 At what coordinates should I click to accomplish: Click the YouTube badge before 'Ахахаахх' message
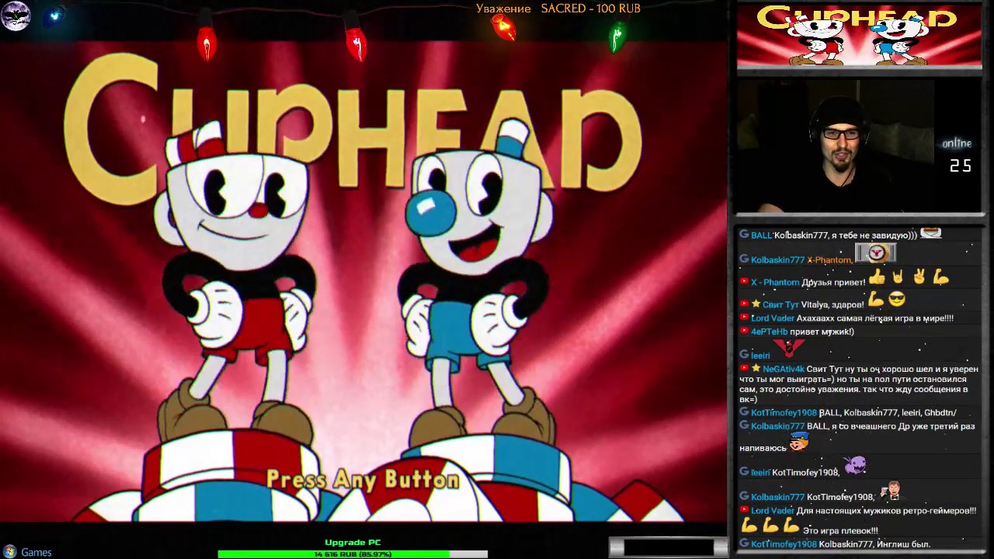click(744, 318)
